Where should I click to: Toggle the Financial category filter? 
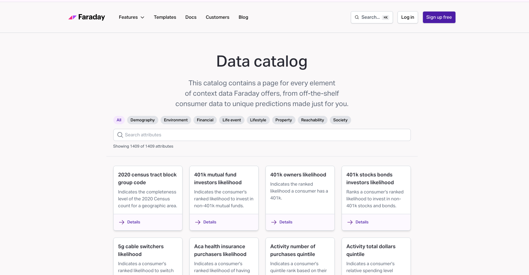[205, 120]
